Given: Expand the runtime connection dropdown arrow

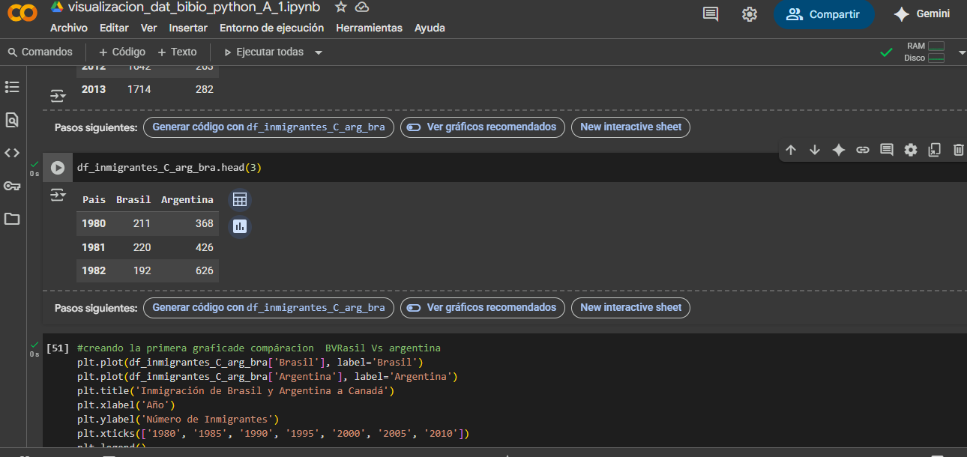Looking at the screenshot, I should 962,52.
